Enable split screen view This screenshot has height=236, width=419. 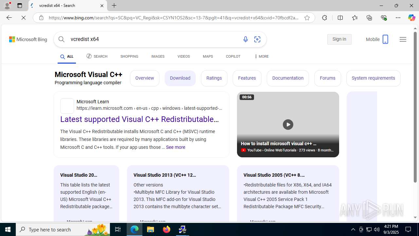click(x=340, y=18)
